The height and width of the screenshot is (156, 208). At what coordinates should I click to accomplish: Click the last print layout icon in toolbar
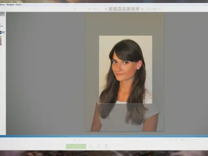(137, 9)
